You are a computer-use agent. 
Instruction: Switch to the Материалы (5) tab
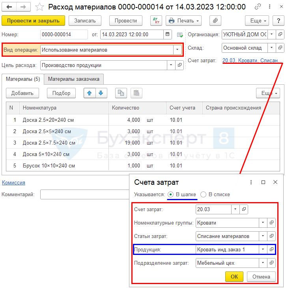[23, 79]
